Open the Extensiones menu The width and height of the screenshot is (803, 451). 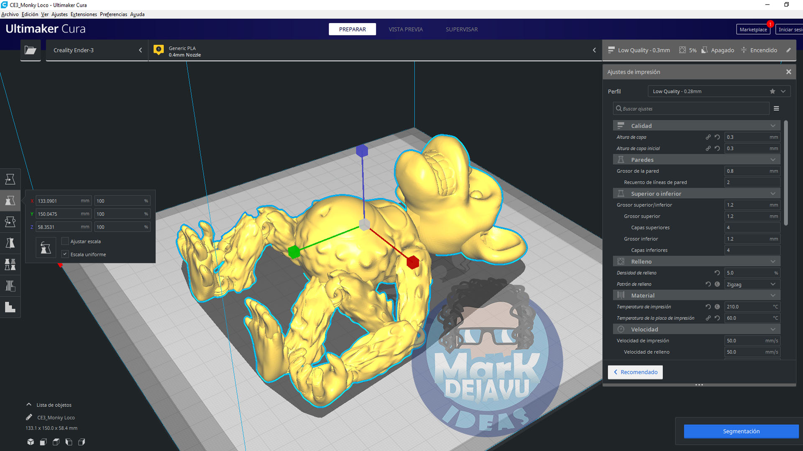[x=84, y=14]
